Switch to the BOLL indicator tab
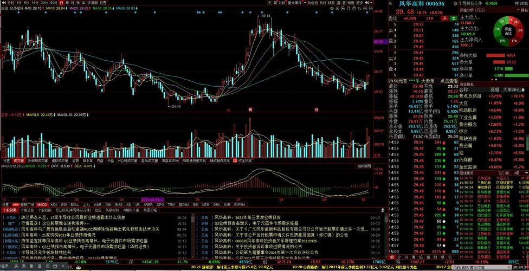The width and height of the screenshot is (529, 271). click(75, 204)
